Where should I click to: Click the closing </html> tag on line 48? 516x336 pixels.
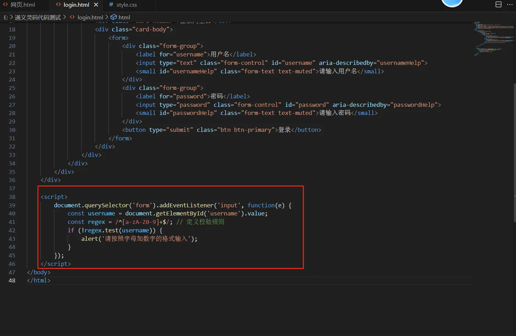[x=39, y=280]
